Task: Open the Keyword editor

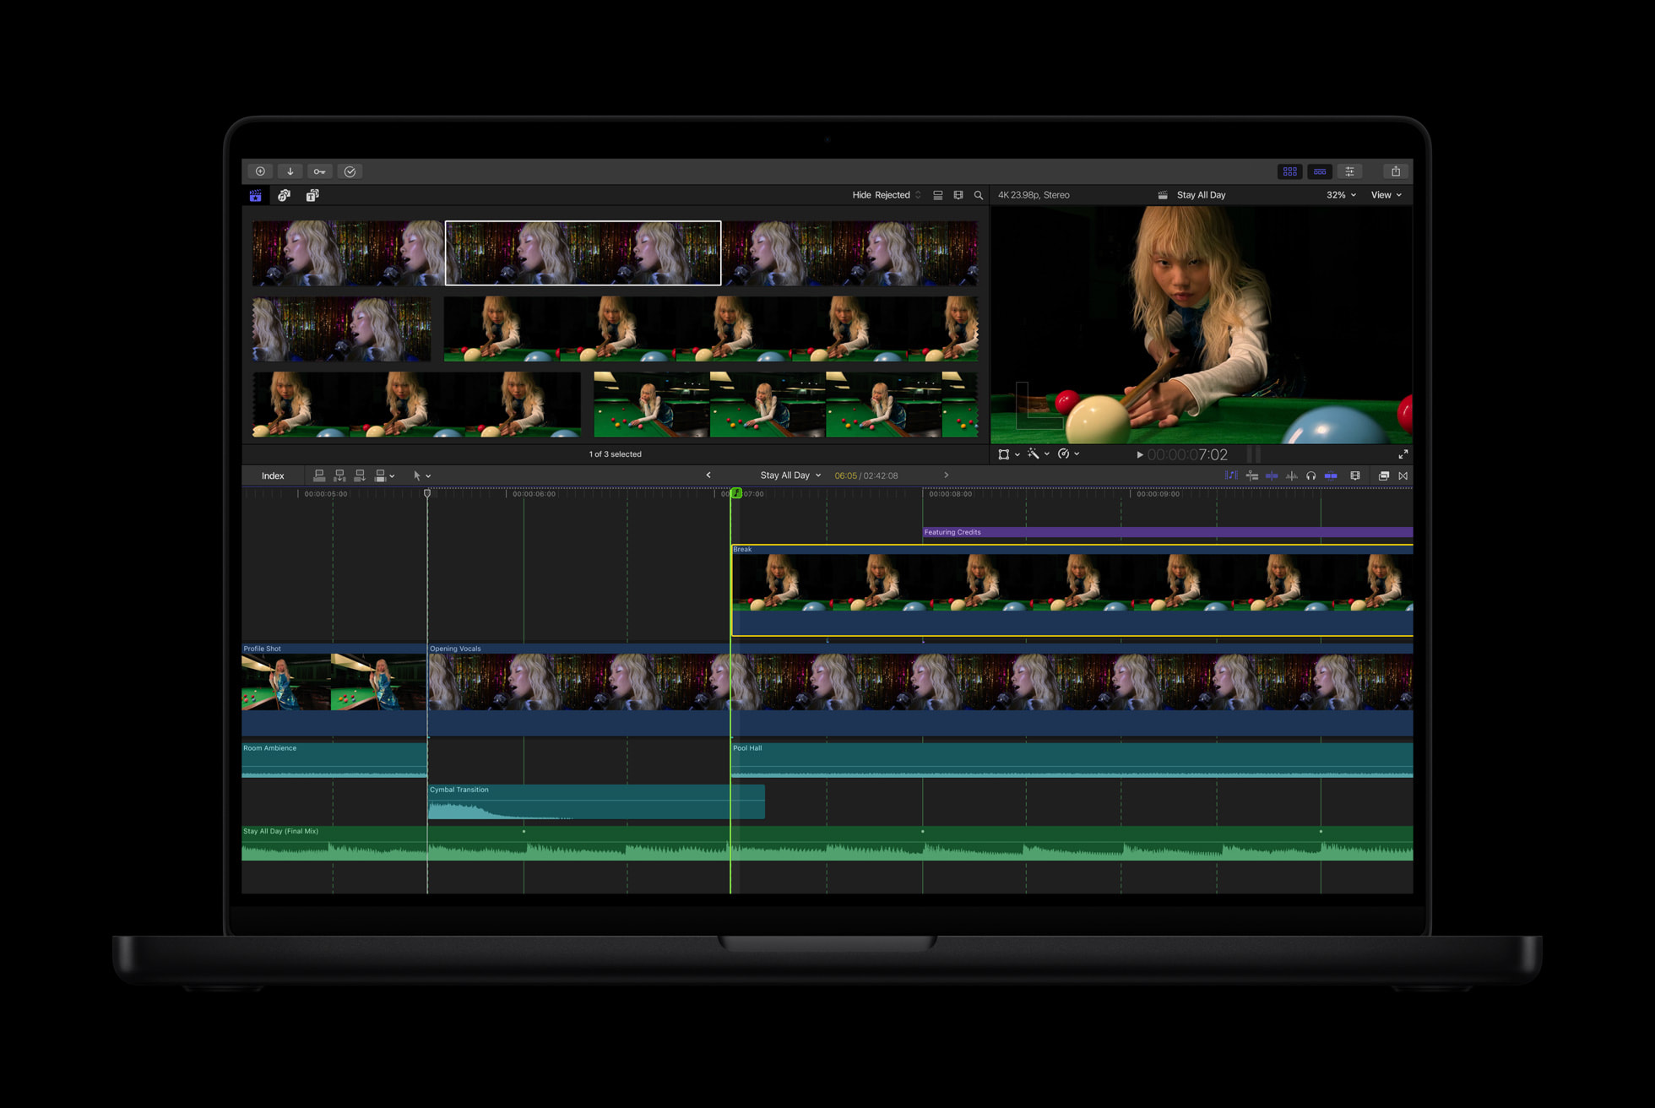Action: (319, 171)
